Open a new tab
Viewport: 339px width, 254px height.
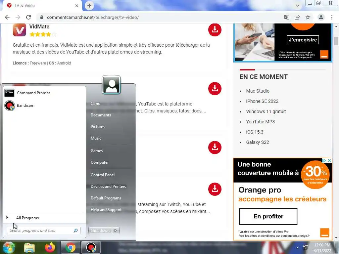point(89,6)
